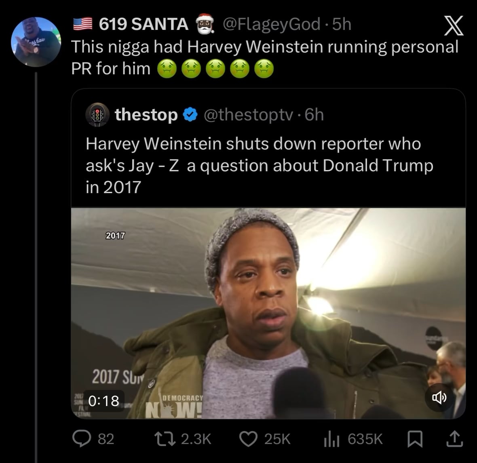
Task: Open the @thestoptv handle
Action: (248, 115)
